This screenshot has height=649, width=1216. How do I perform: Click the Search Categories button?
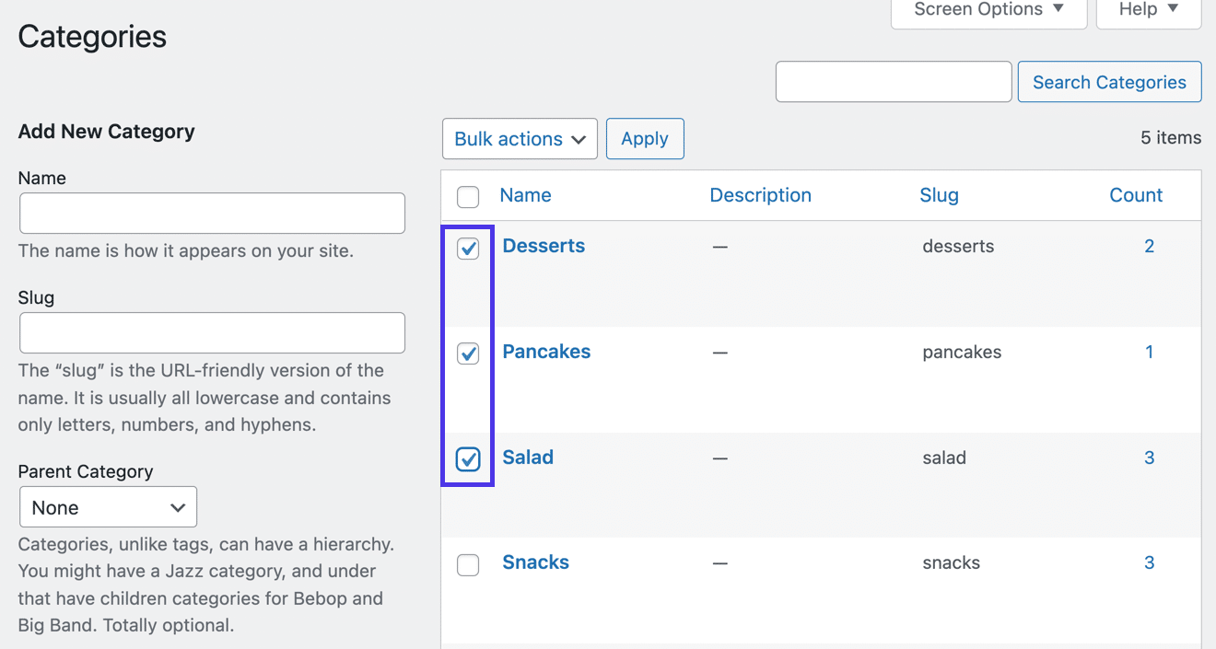(x=1109, y=81)
